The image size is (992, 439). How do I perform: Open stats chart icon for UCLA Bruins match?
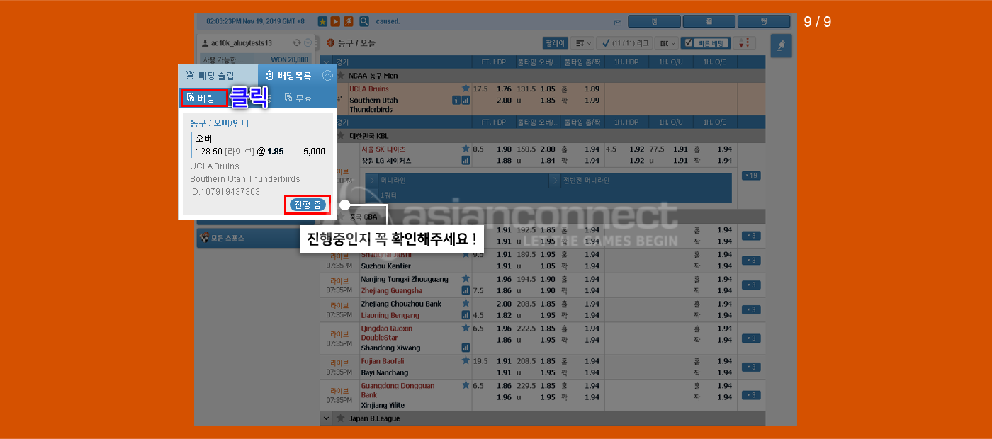coord(466,101)
